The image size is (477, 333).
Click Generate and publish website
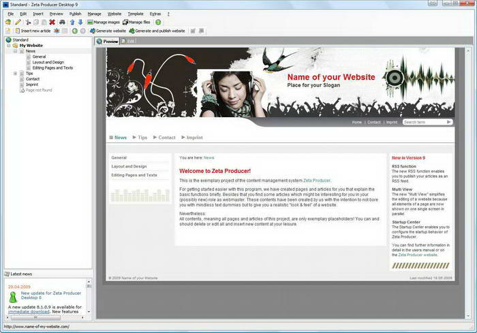point(157,31)
